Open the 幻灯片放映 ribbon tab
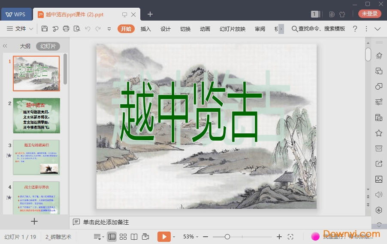 click(x=233, y=29)
